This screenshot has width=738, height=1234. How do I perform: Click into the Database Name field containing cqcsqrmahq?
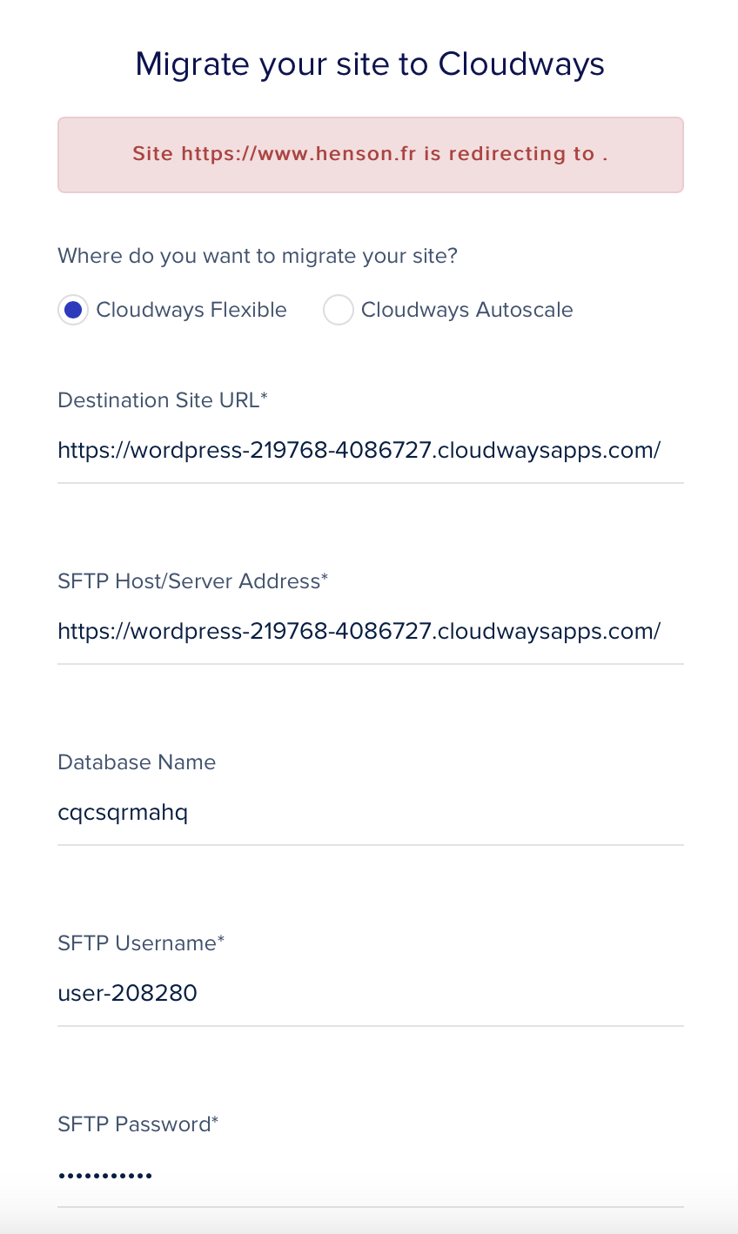[x=371, y=813]
